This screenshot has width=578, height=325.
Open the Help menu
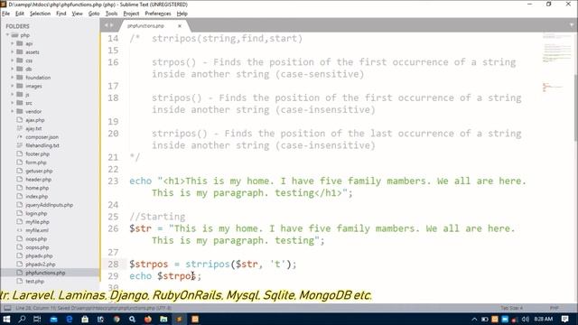click(x=182, y=14)
